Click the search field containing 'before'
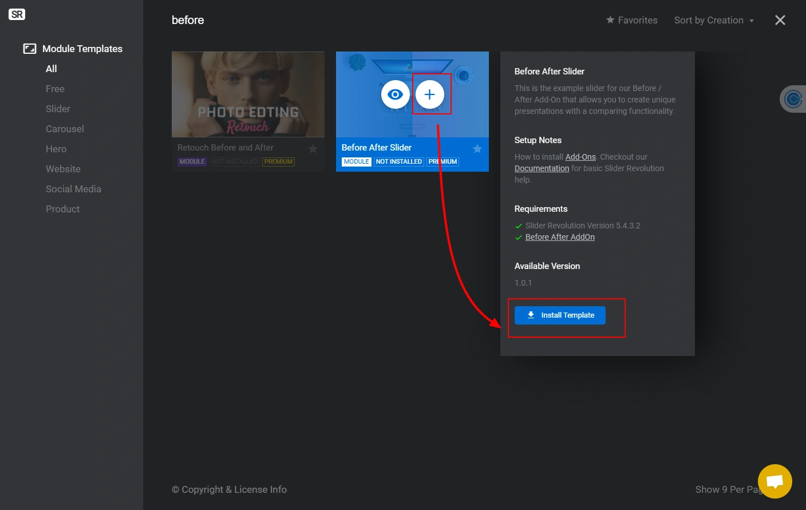This screenshot has width=806, height=510. (188, 20)
